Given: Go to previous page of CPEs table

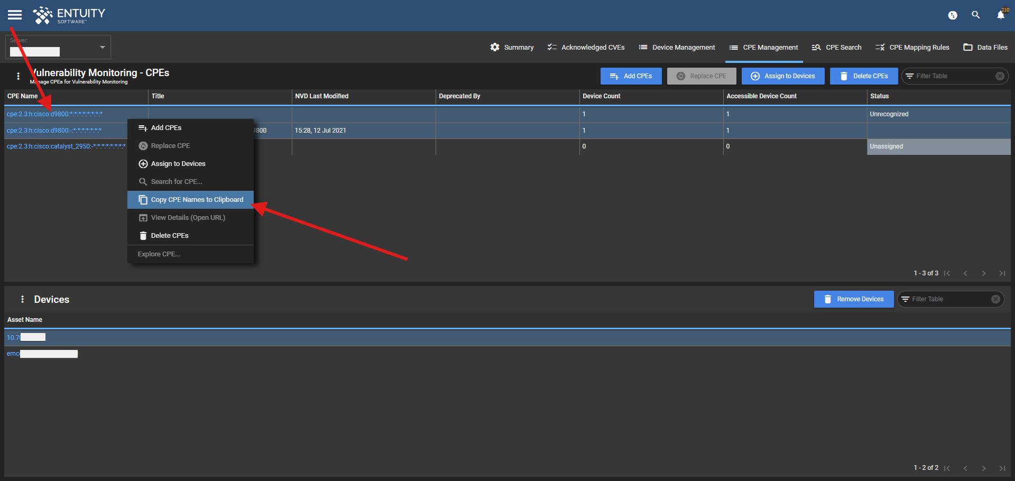Looking at the screenshot, I should [x=965, y=273].
